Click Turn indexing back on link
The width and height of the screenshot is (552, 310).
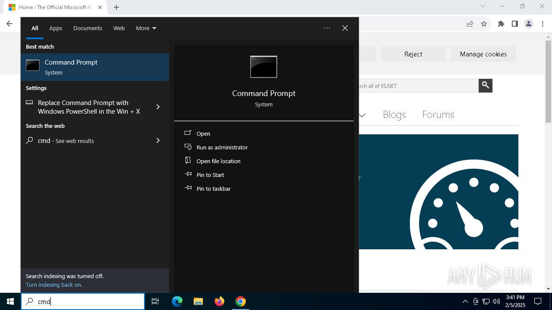pyautogui.click(x=54, y=285)
